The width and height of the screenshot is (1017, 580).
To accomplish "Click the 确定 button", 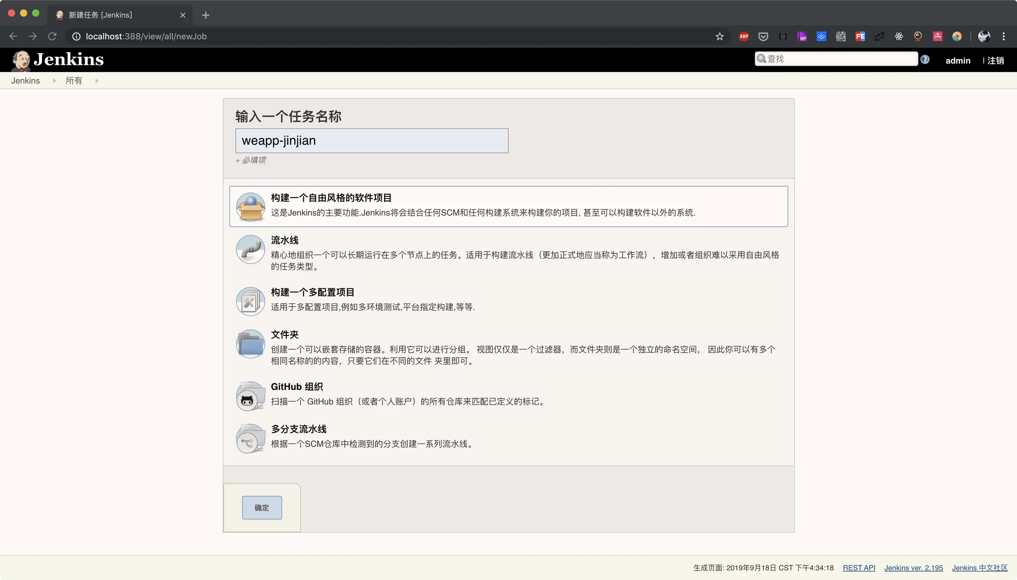I will [x=262, y=507].
